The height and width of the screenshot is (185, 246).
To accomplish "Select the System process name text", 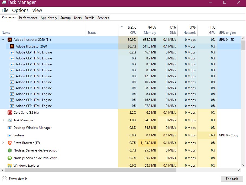I will (18, 135).
